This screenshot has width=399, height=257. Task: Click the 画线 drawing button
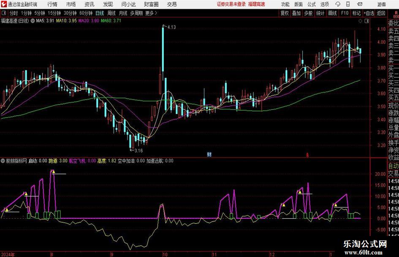(x=333, y=13)
